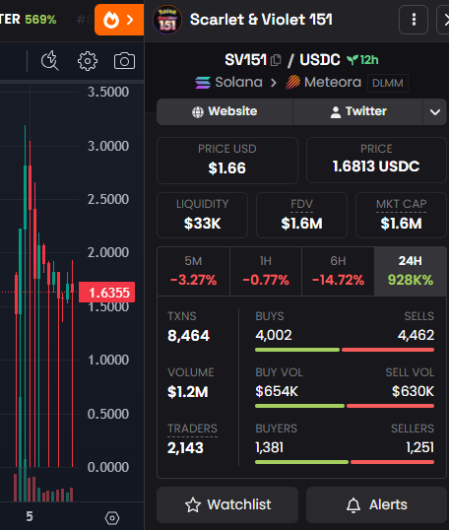Click the DLMM pool type badge
Image resolution: width=449 pixels, height=530 pixels.
[x=388, y=83]
